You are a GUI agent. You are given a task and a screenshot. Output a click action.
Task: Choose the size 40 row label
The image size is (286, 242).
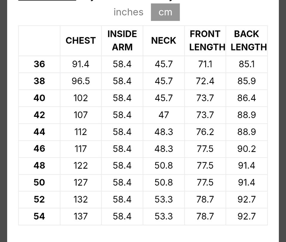39,98
